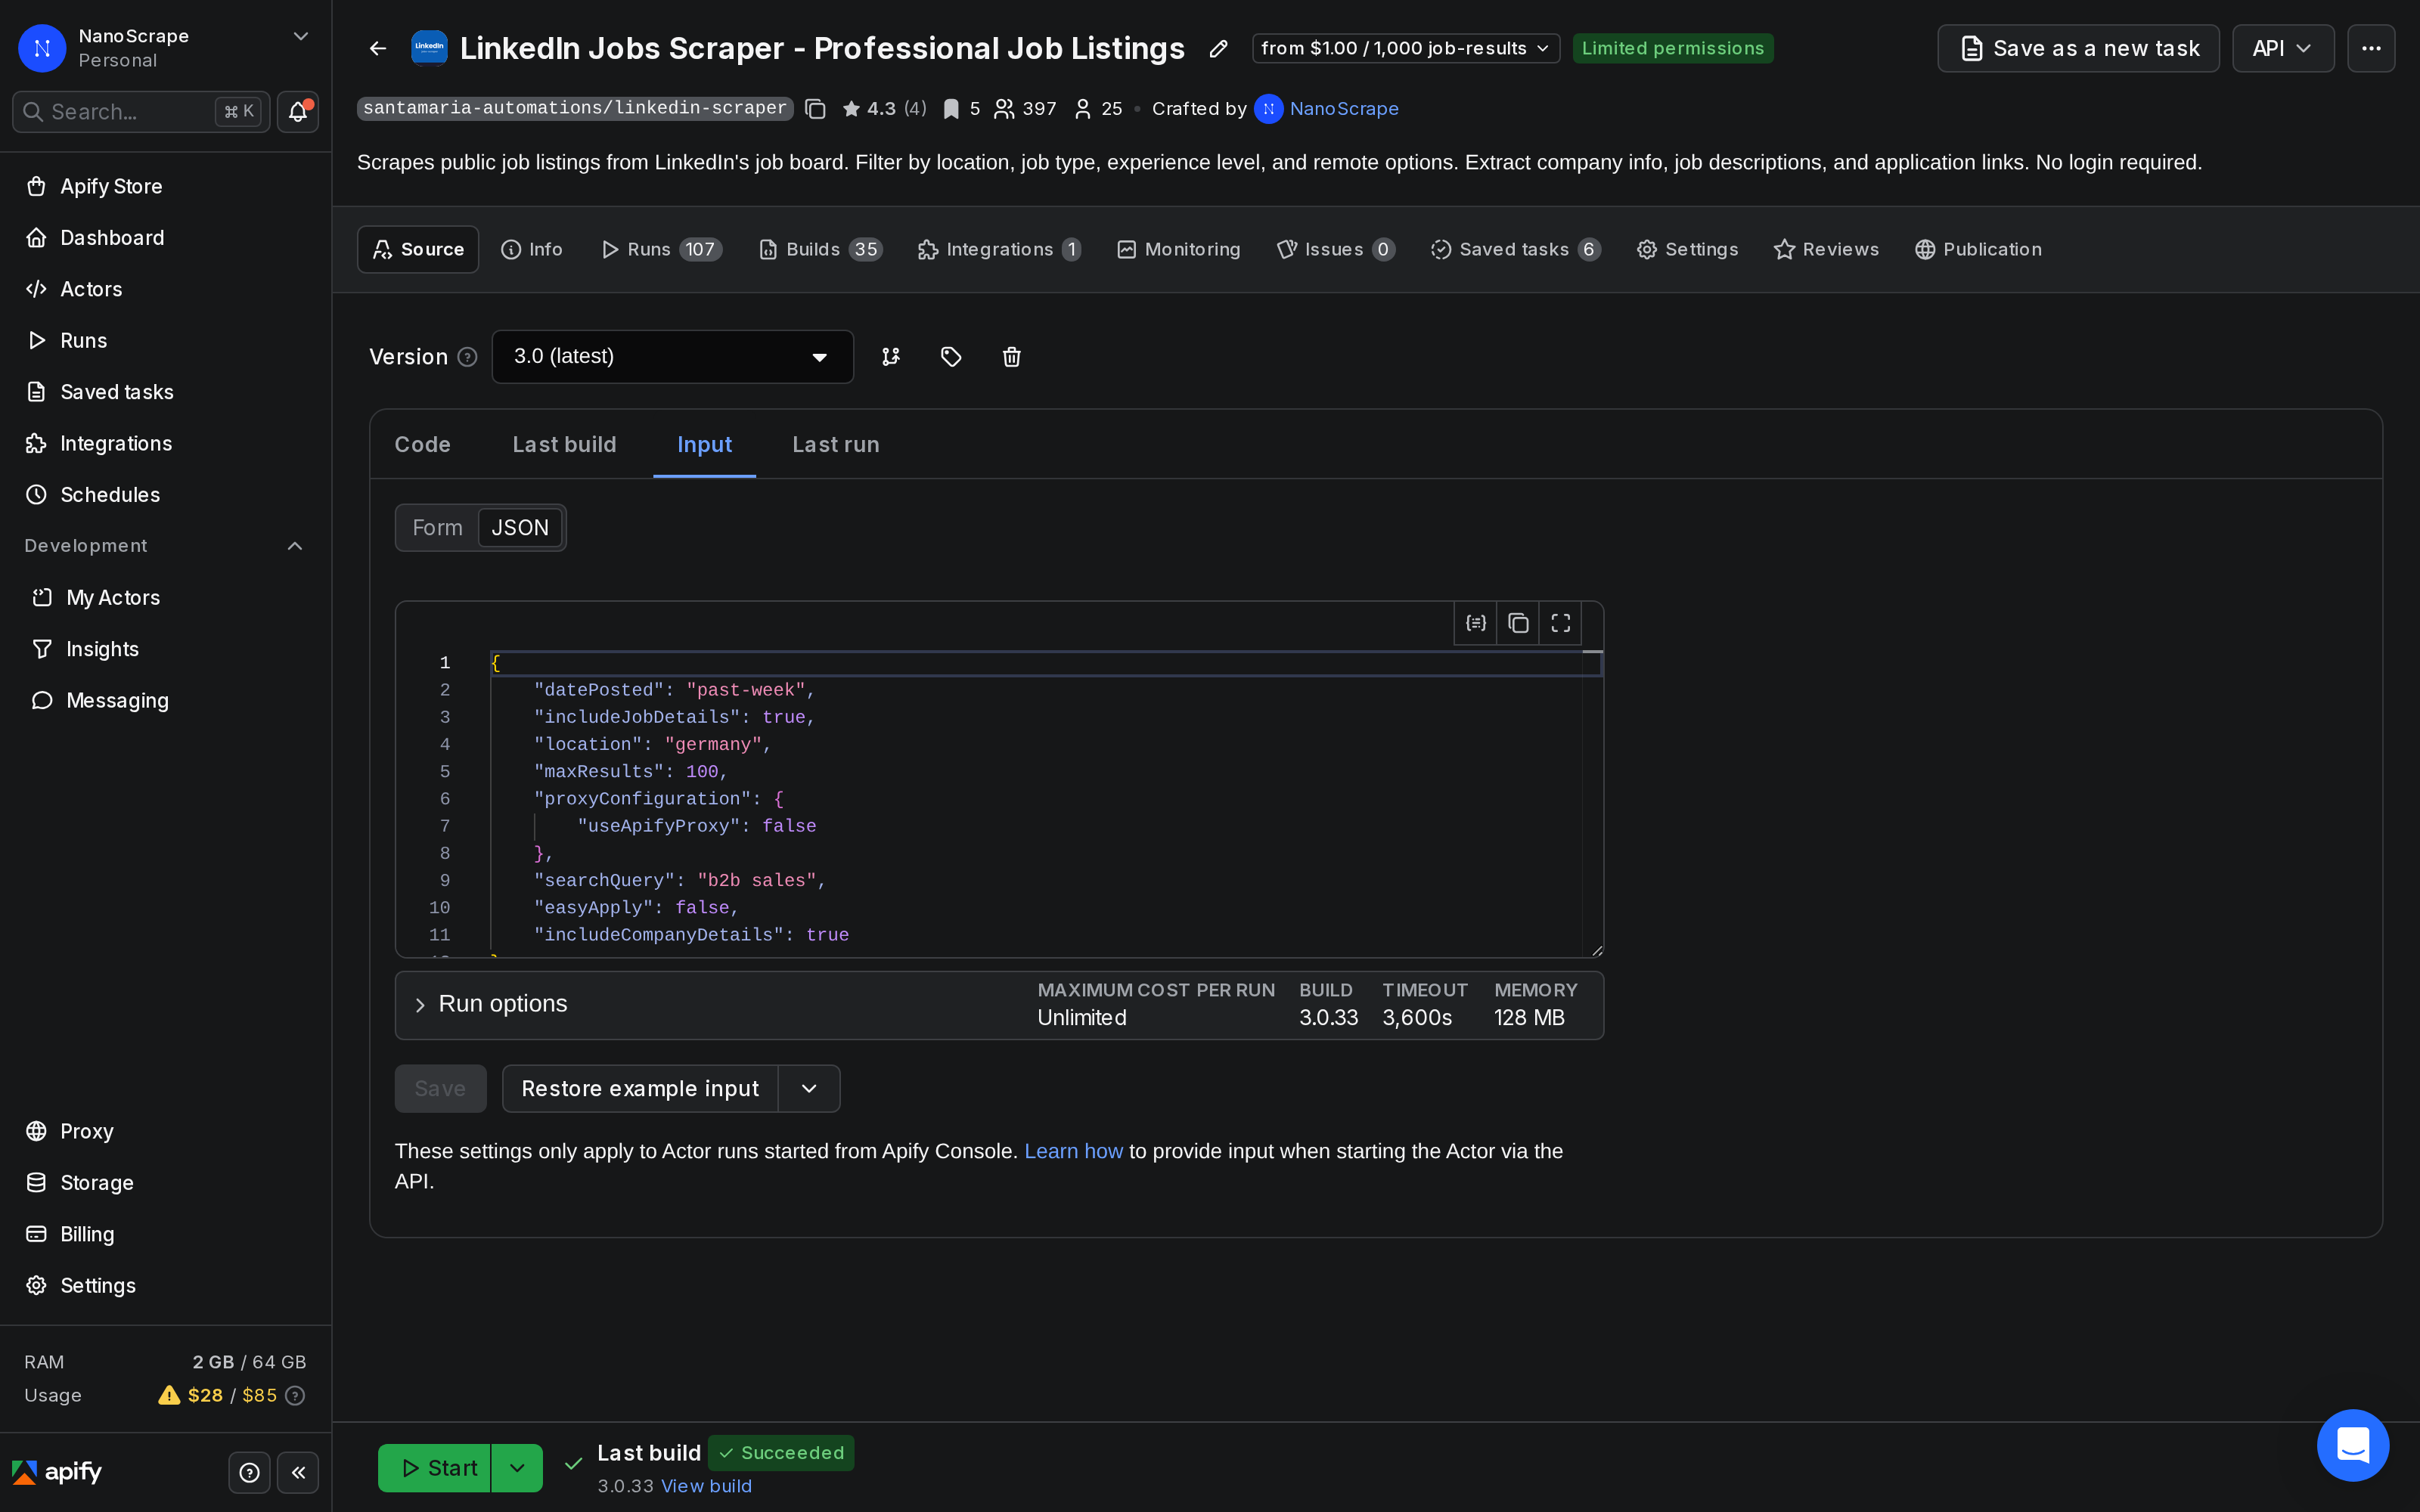Switch to the Last run tab

point(836,444)
